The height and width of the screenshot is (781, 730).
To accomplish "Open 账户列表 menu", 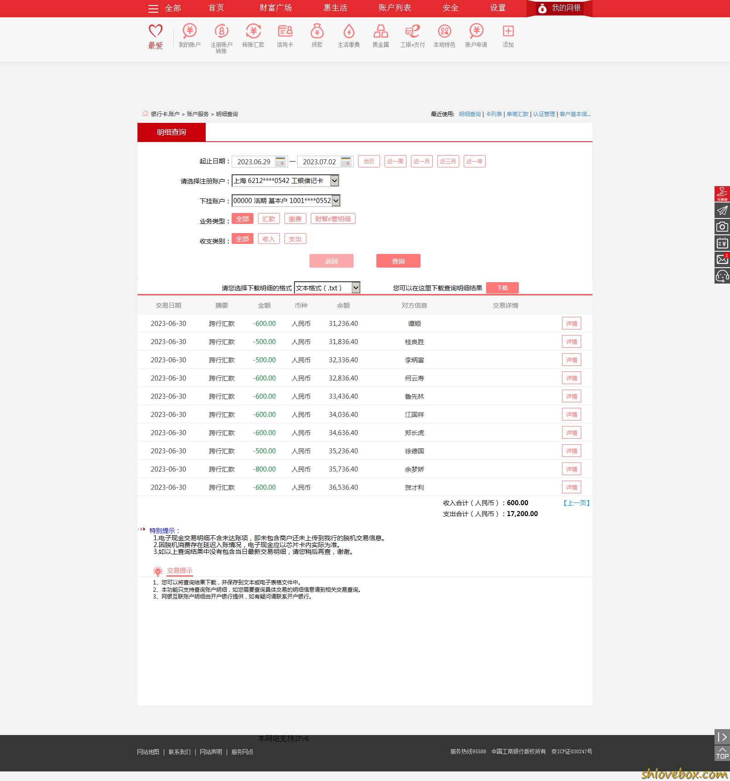I will click(395, 8).
